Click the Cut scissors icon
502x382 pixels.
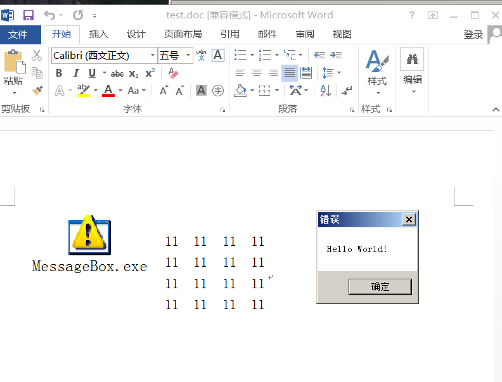point(37,55)
